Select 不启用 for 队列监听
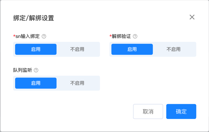 [x=77, y=83]
